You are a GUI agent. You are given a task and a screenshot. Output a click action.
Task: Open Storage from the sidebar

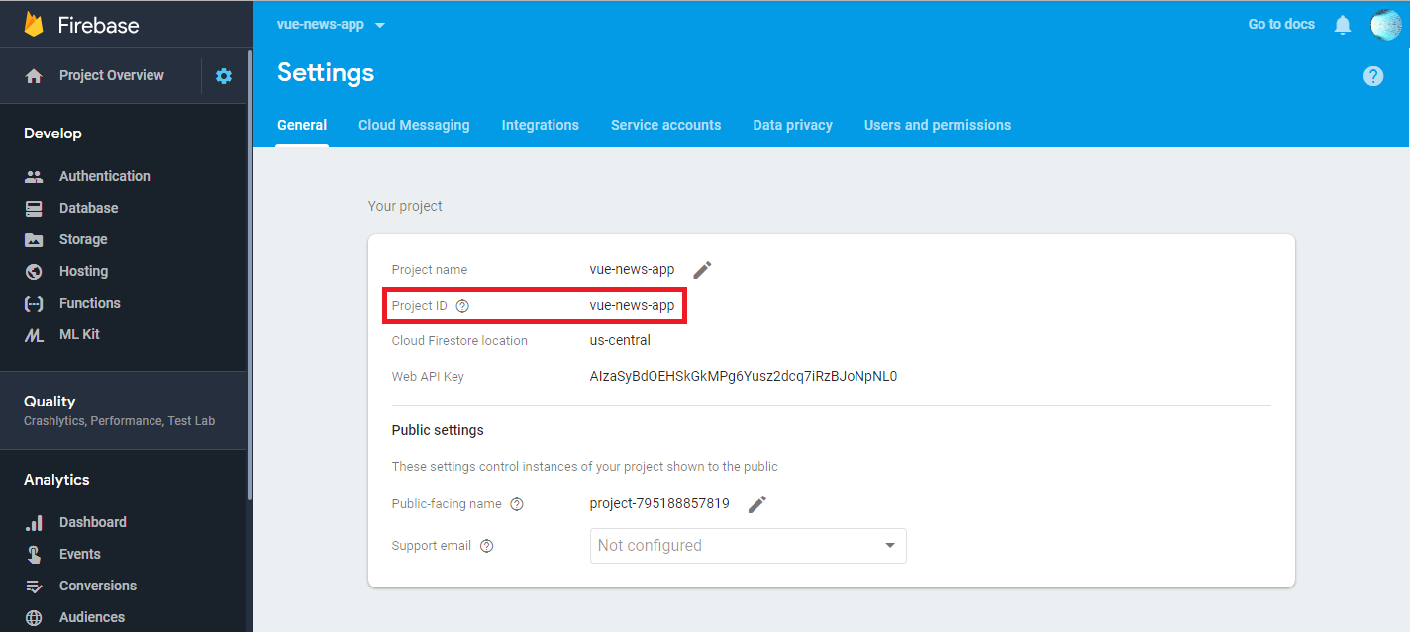tap(82, 238)
